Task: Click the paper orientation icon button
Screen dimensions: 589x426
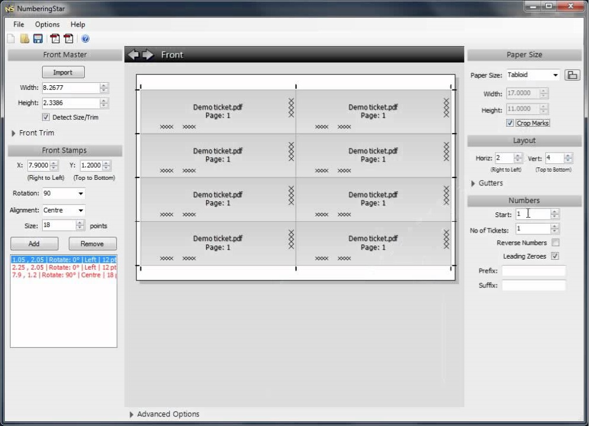Action: point(572,75)
